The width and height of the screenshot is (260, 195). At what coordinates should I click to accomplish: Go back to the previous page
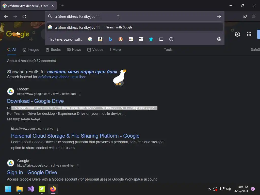pyautogui.click(x=6, y=17)
